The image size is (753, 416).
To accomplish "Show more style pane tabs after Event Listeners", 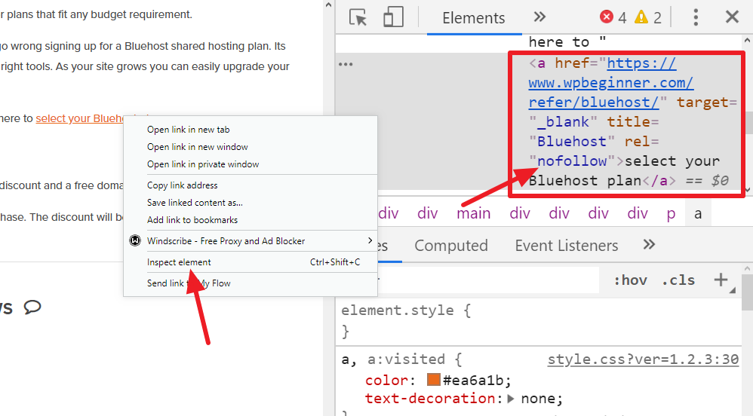I will [649, 245].
